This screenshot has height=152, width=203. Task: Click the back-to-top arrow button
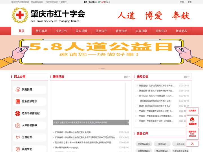point(192,144)
